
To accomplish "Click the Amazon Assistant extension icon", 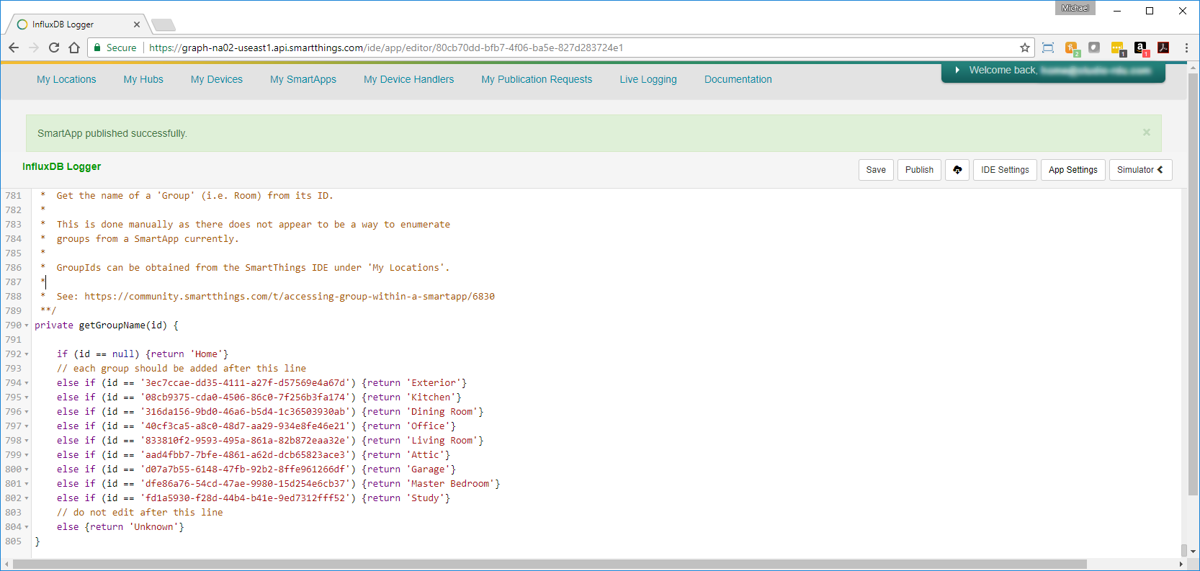I will 1141,48.
